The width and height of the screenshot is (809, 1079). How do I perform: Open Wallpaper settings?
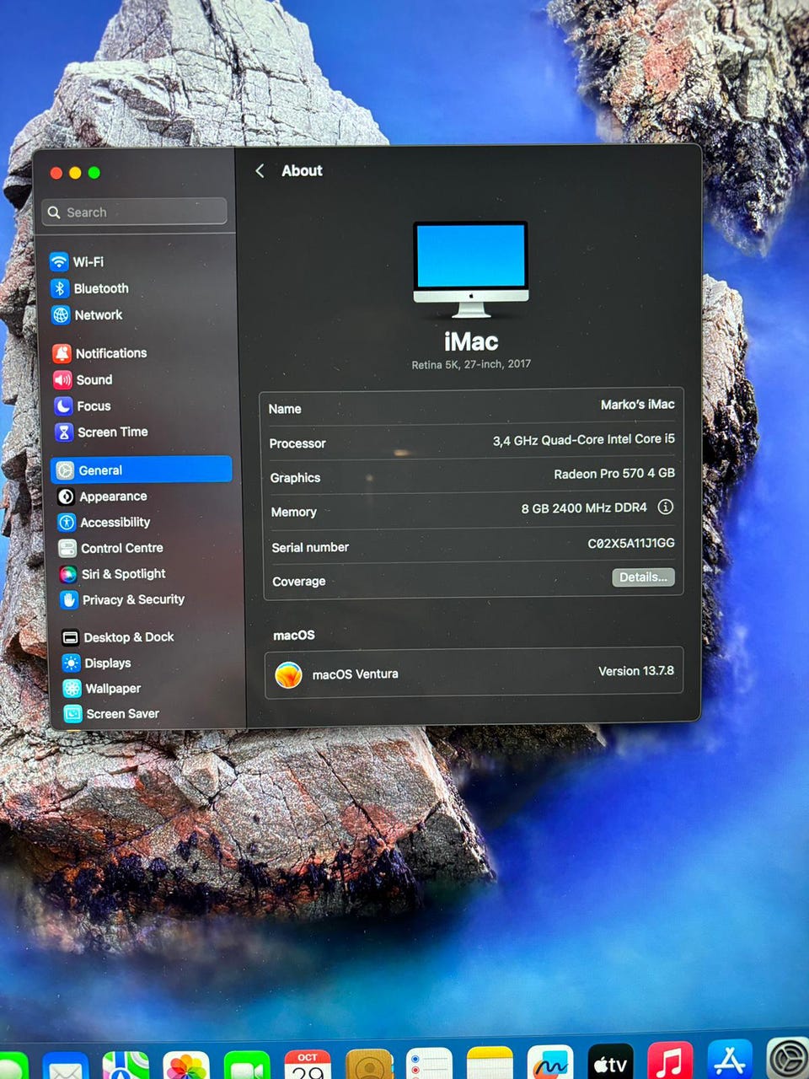point(102,688)
